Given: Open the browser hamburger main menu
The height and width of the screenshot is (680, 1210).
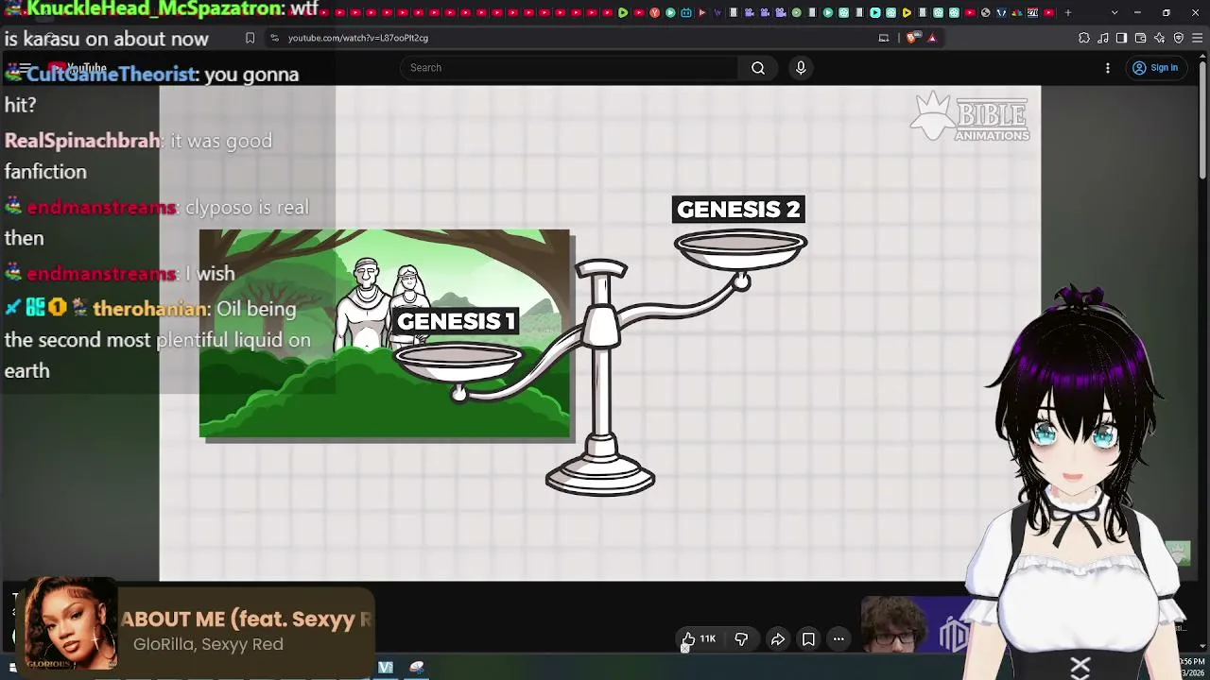Looking at the screenshot, I should tap(1198, 38).
